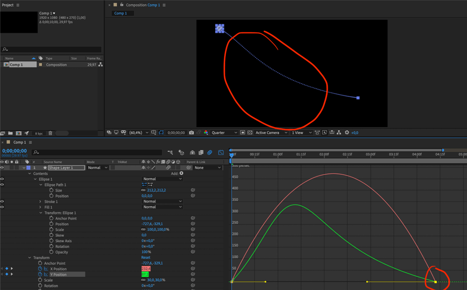Click the layer label color swatch

click(x=28, y=167)
